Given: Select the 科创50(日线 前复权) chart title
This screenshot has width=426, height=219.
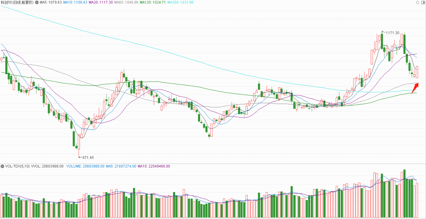Looking at the screenshot, I should [x=17, y=3].
